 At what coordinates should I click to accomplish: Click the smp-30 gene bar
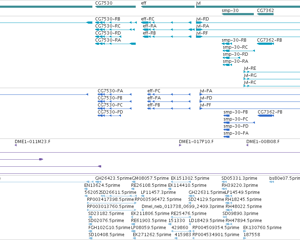238,14
